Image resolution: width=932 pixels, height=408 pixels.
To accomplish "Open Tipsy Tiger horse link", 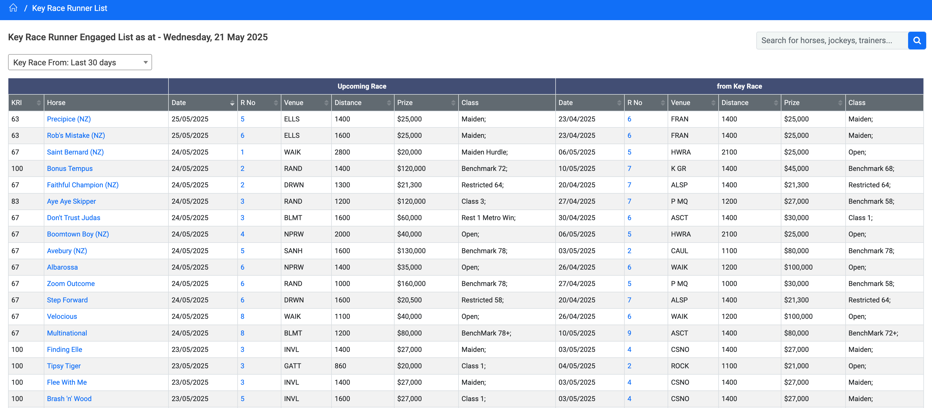I will tap(64, 366).
